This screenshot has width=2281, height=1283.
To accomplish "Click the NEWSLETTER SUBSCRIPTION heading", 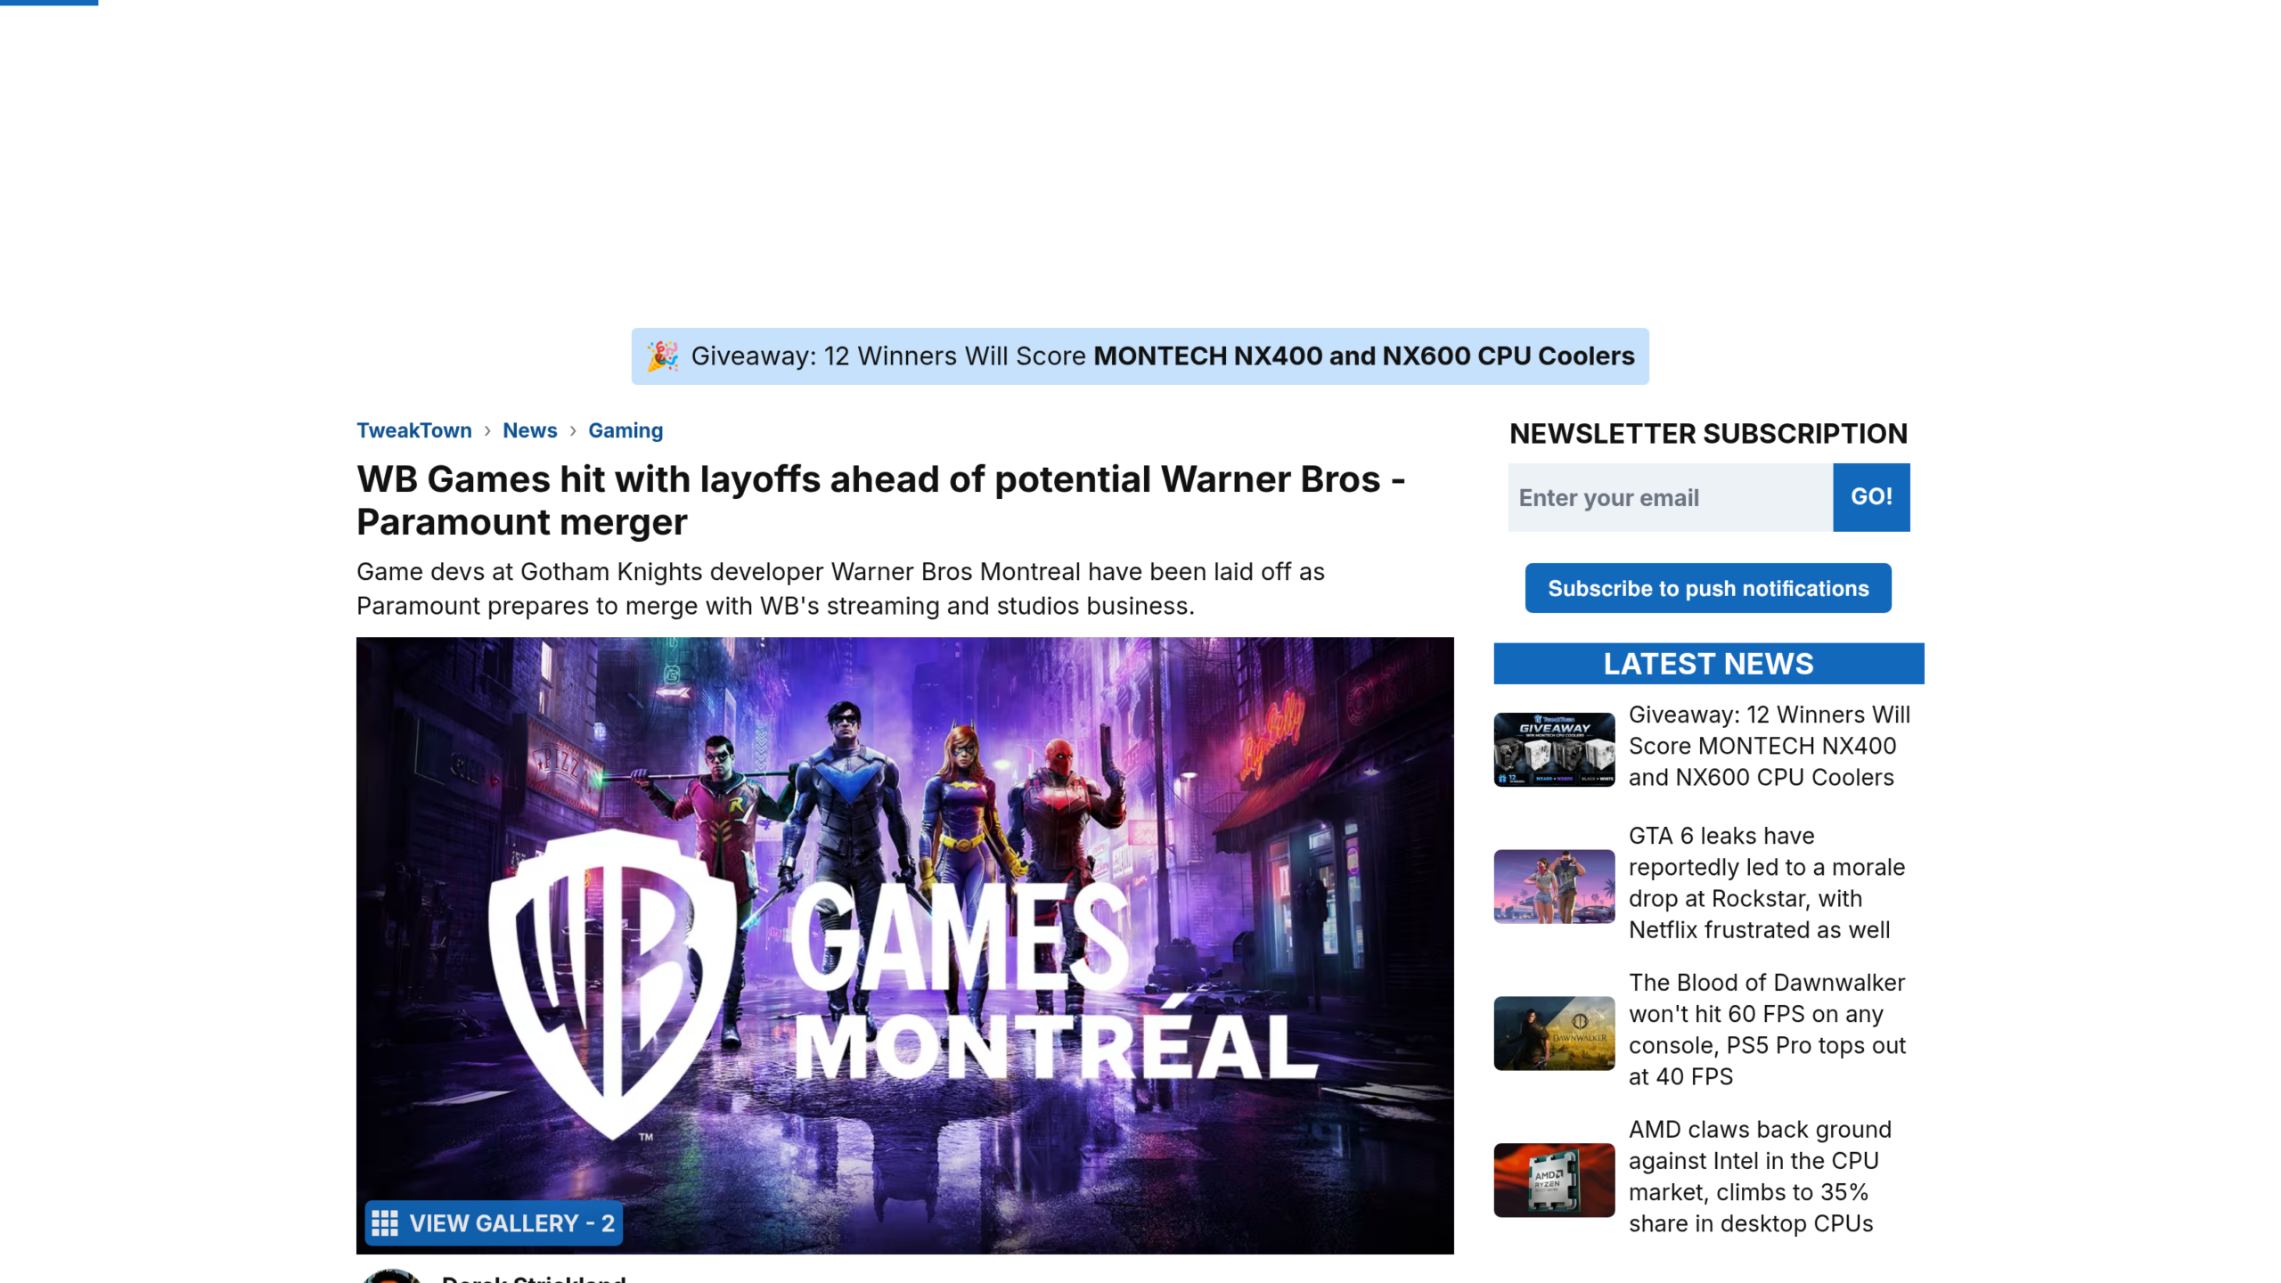I will (x=1708, y=434).
